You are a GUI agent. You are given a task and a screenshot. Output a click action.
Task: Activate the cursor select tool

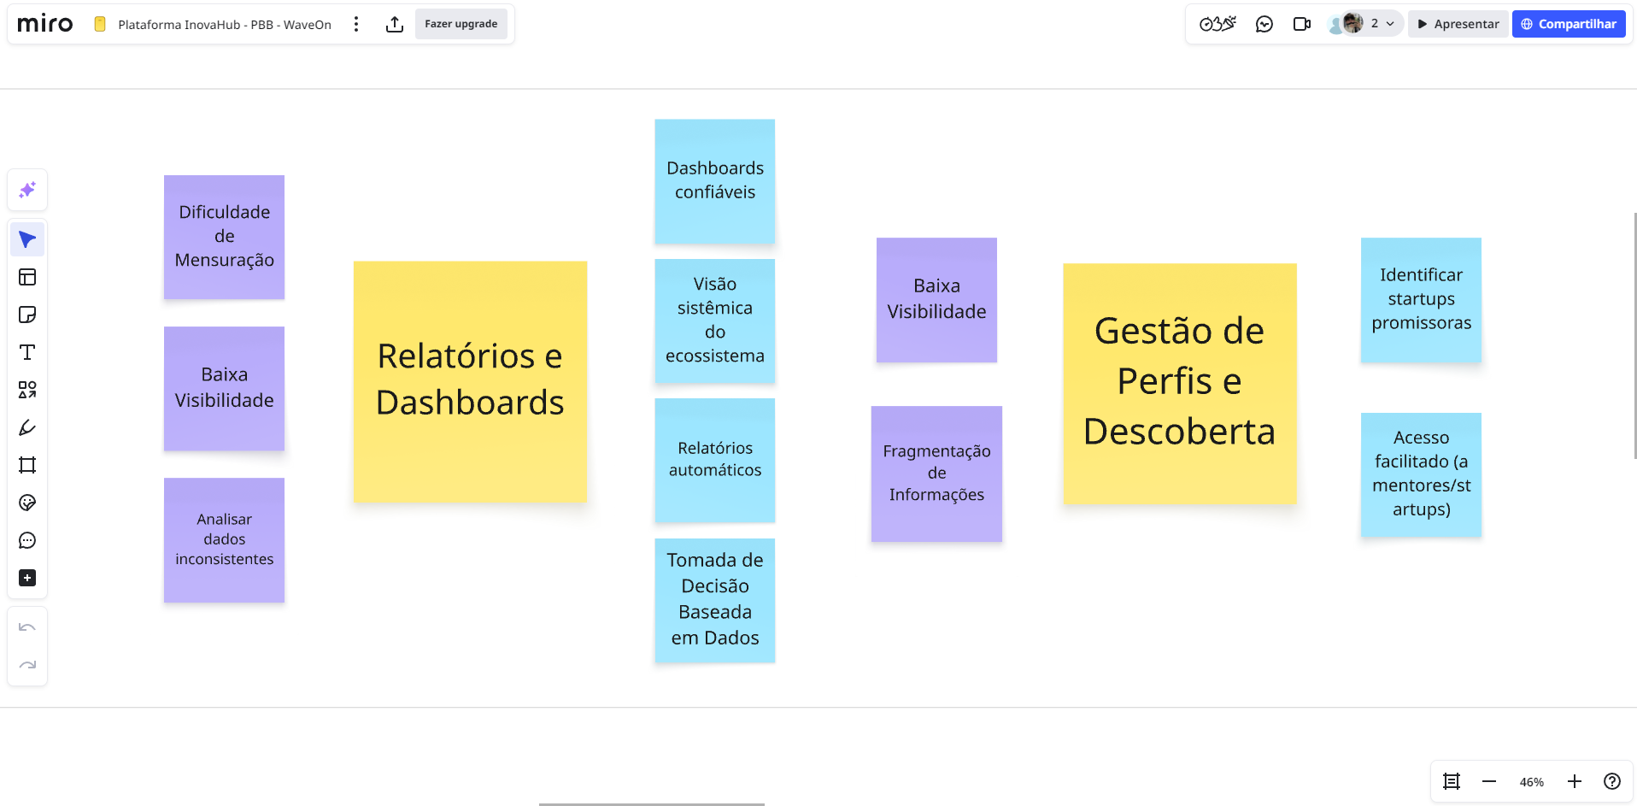[x=27, y=239]
